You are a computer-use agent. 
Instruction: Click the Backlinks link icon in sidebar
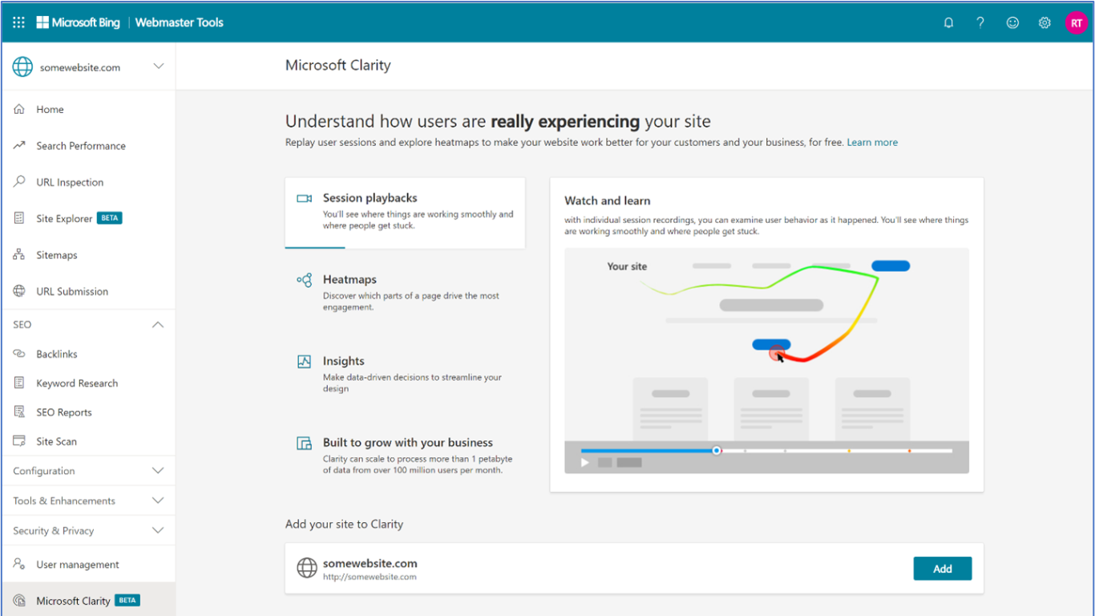point(18,354)
